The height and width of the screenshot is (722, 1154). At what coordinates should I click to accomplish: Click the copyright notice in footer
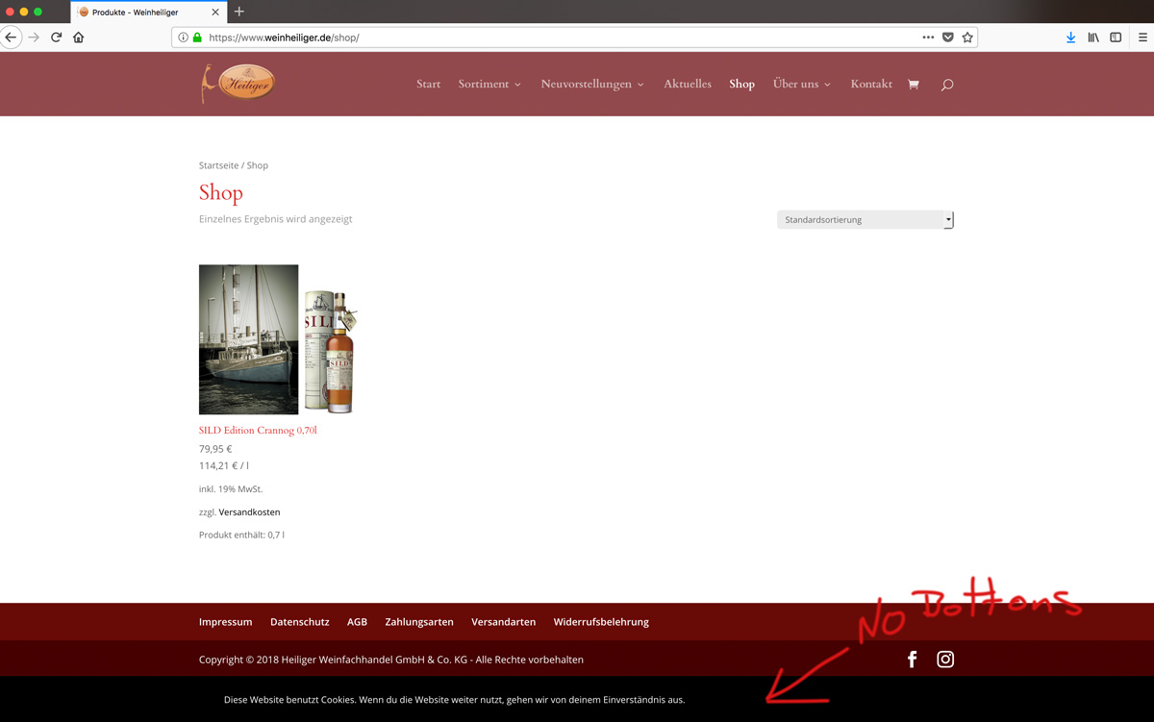click(x=391, y=660)
